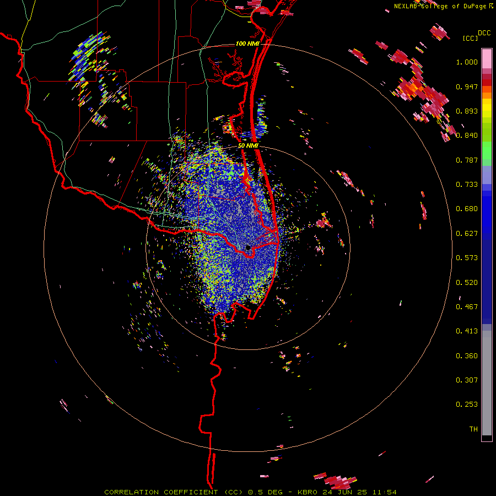Screen dimensions: 496x496
Task: Click the DCC product label
Action: (484, 33)
